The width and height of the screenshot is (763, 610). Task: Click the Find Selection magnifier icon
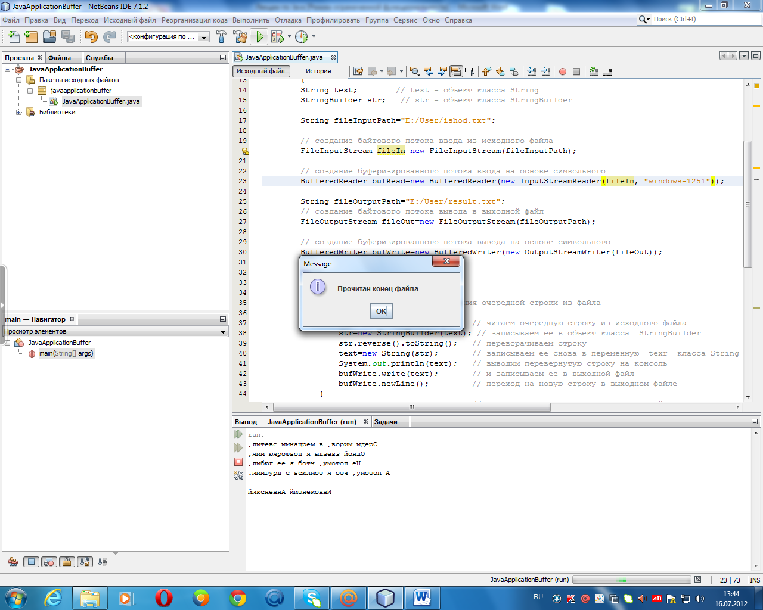(415, 71)
